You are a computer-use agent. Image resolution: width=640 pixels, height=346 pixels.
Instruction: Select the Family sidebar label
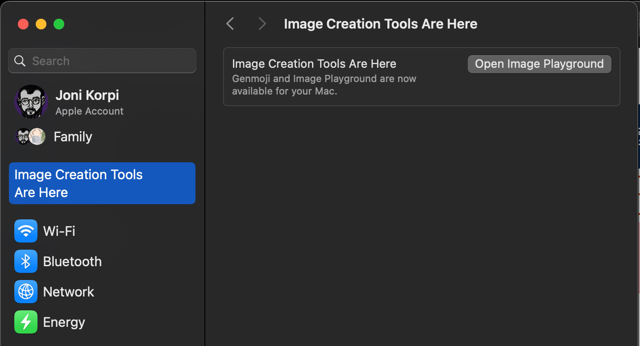[73, 136]
